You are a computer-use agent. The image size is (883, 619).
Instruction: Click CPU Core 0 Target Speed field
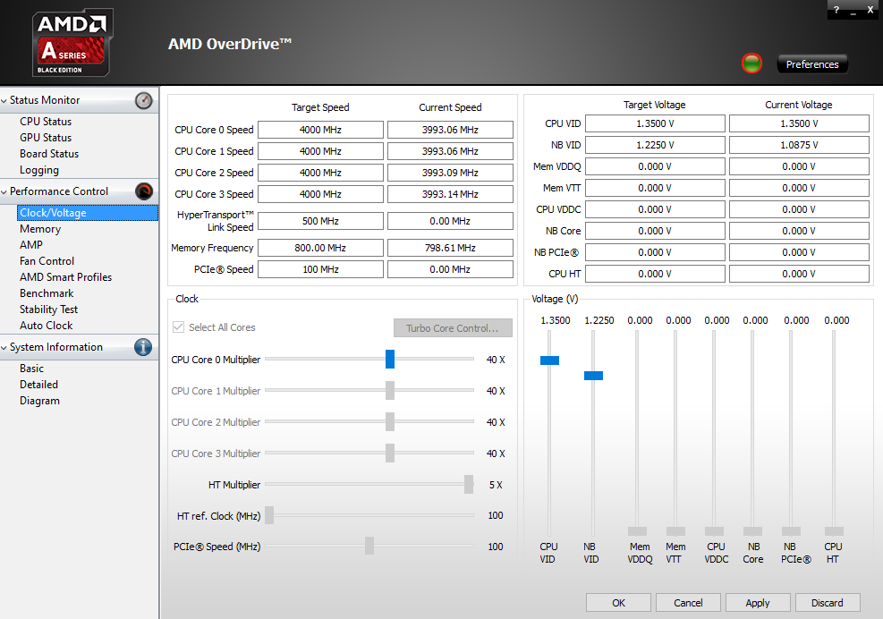click(320, 130)
